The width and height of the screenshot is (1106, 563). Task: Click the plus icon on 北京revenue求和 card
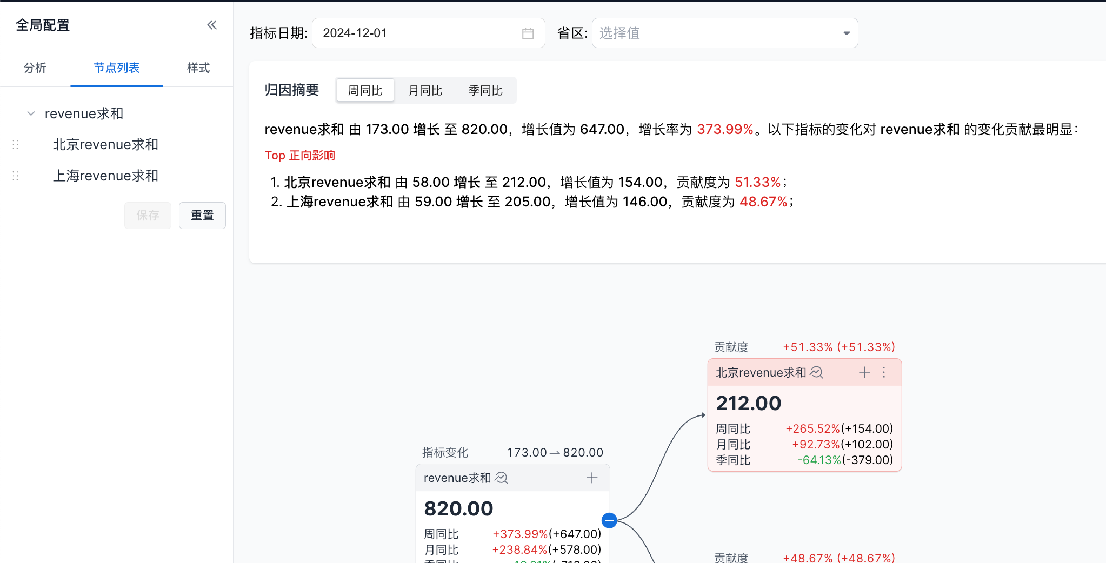864,372
